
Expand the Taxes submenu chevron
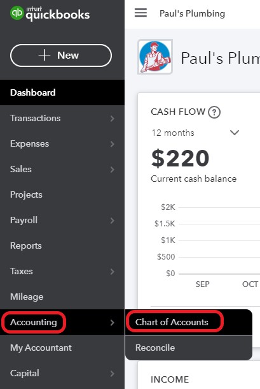pyautogui.click(x=113, y=272)
